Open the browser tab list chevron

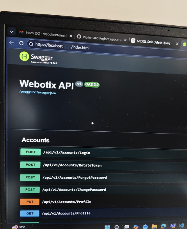coord(12,32)
